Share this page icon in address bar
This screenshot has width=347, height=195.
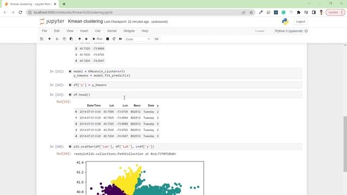(x=243, y=12)
